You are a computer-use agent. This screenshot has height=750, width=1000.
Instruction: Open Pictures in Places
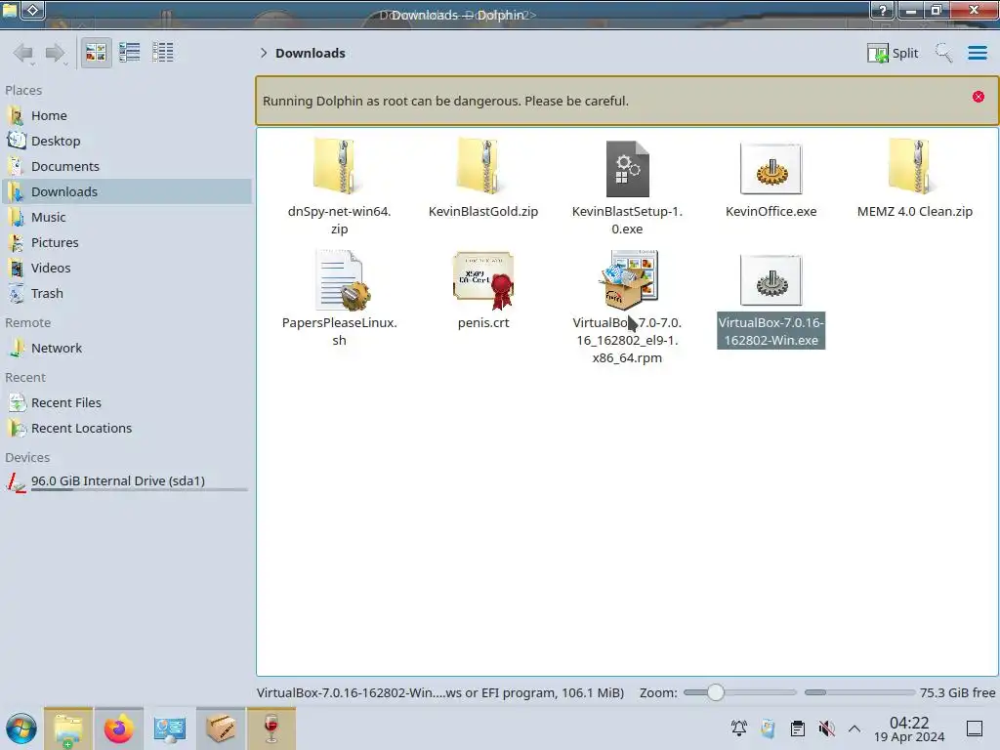[126, 243]
